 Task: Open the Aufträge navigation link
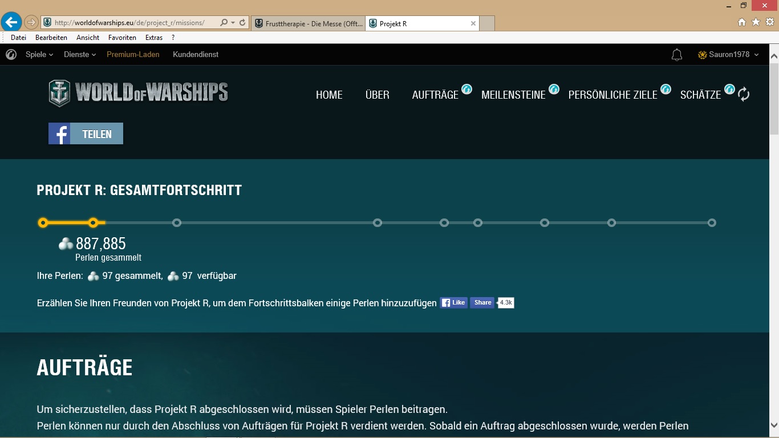pyautogui.click(x=435, y=95)
